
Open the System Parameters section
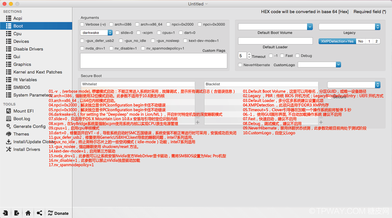[36, 95]
